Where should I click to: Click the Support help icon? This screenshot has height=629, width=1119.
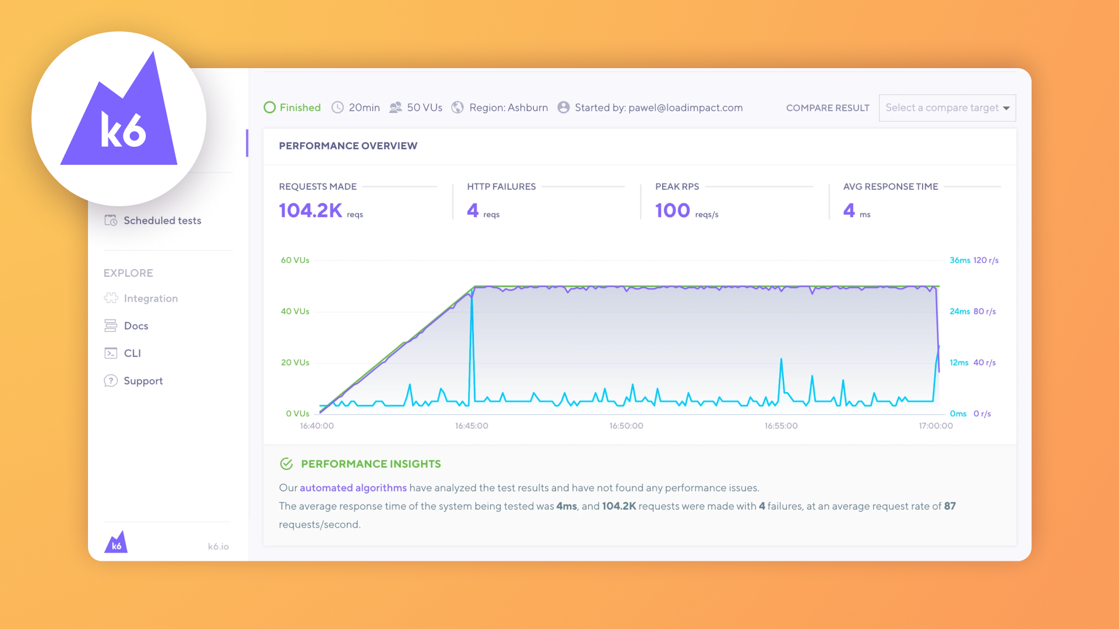tap(110, 380)
